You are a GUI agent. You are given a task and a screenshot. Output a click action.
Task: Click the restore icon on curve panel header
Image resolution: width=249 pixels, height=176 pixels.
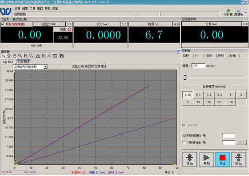(178, 51)
